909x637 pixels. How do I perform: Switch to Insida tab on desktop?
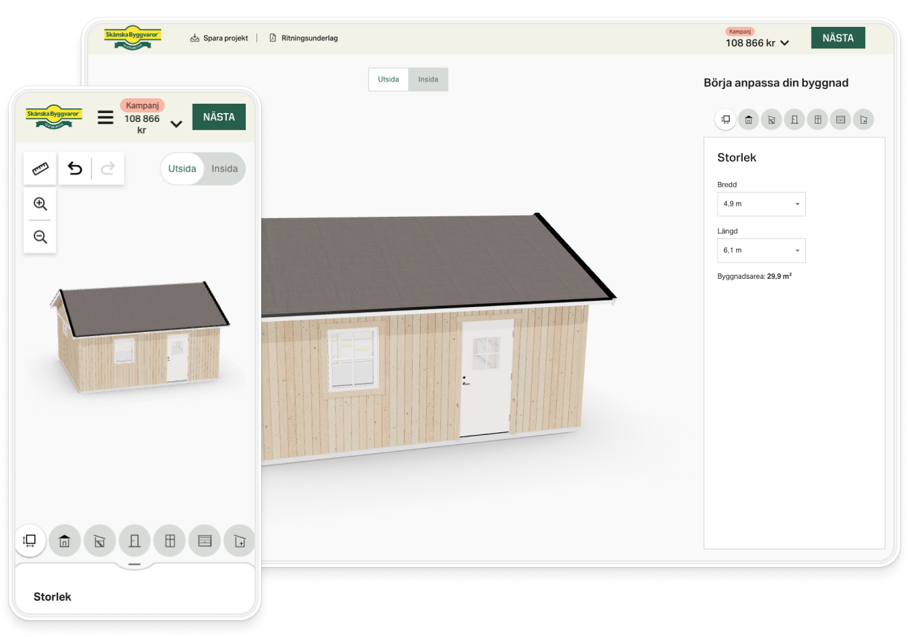coord(428,79)
